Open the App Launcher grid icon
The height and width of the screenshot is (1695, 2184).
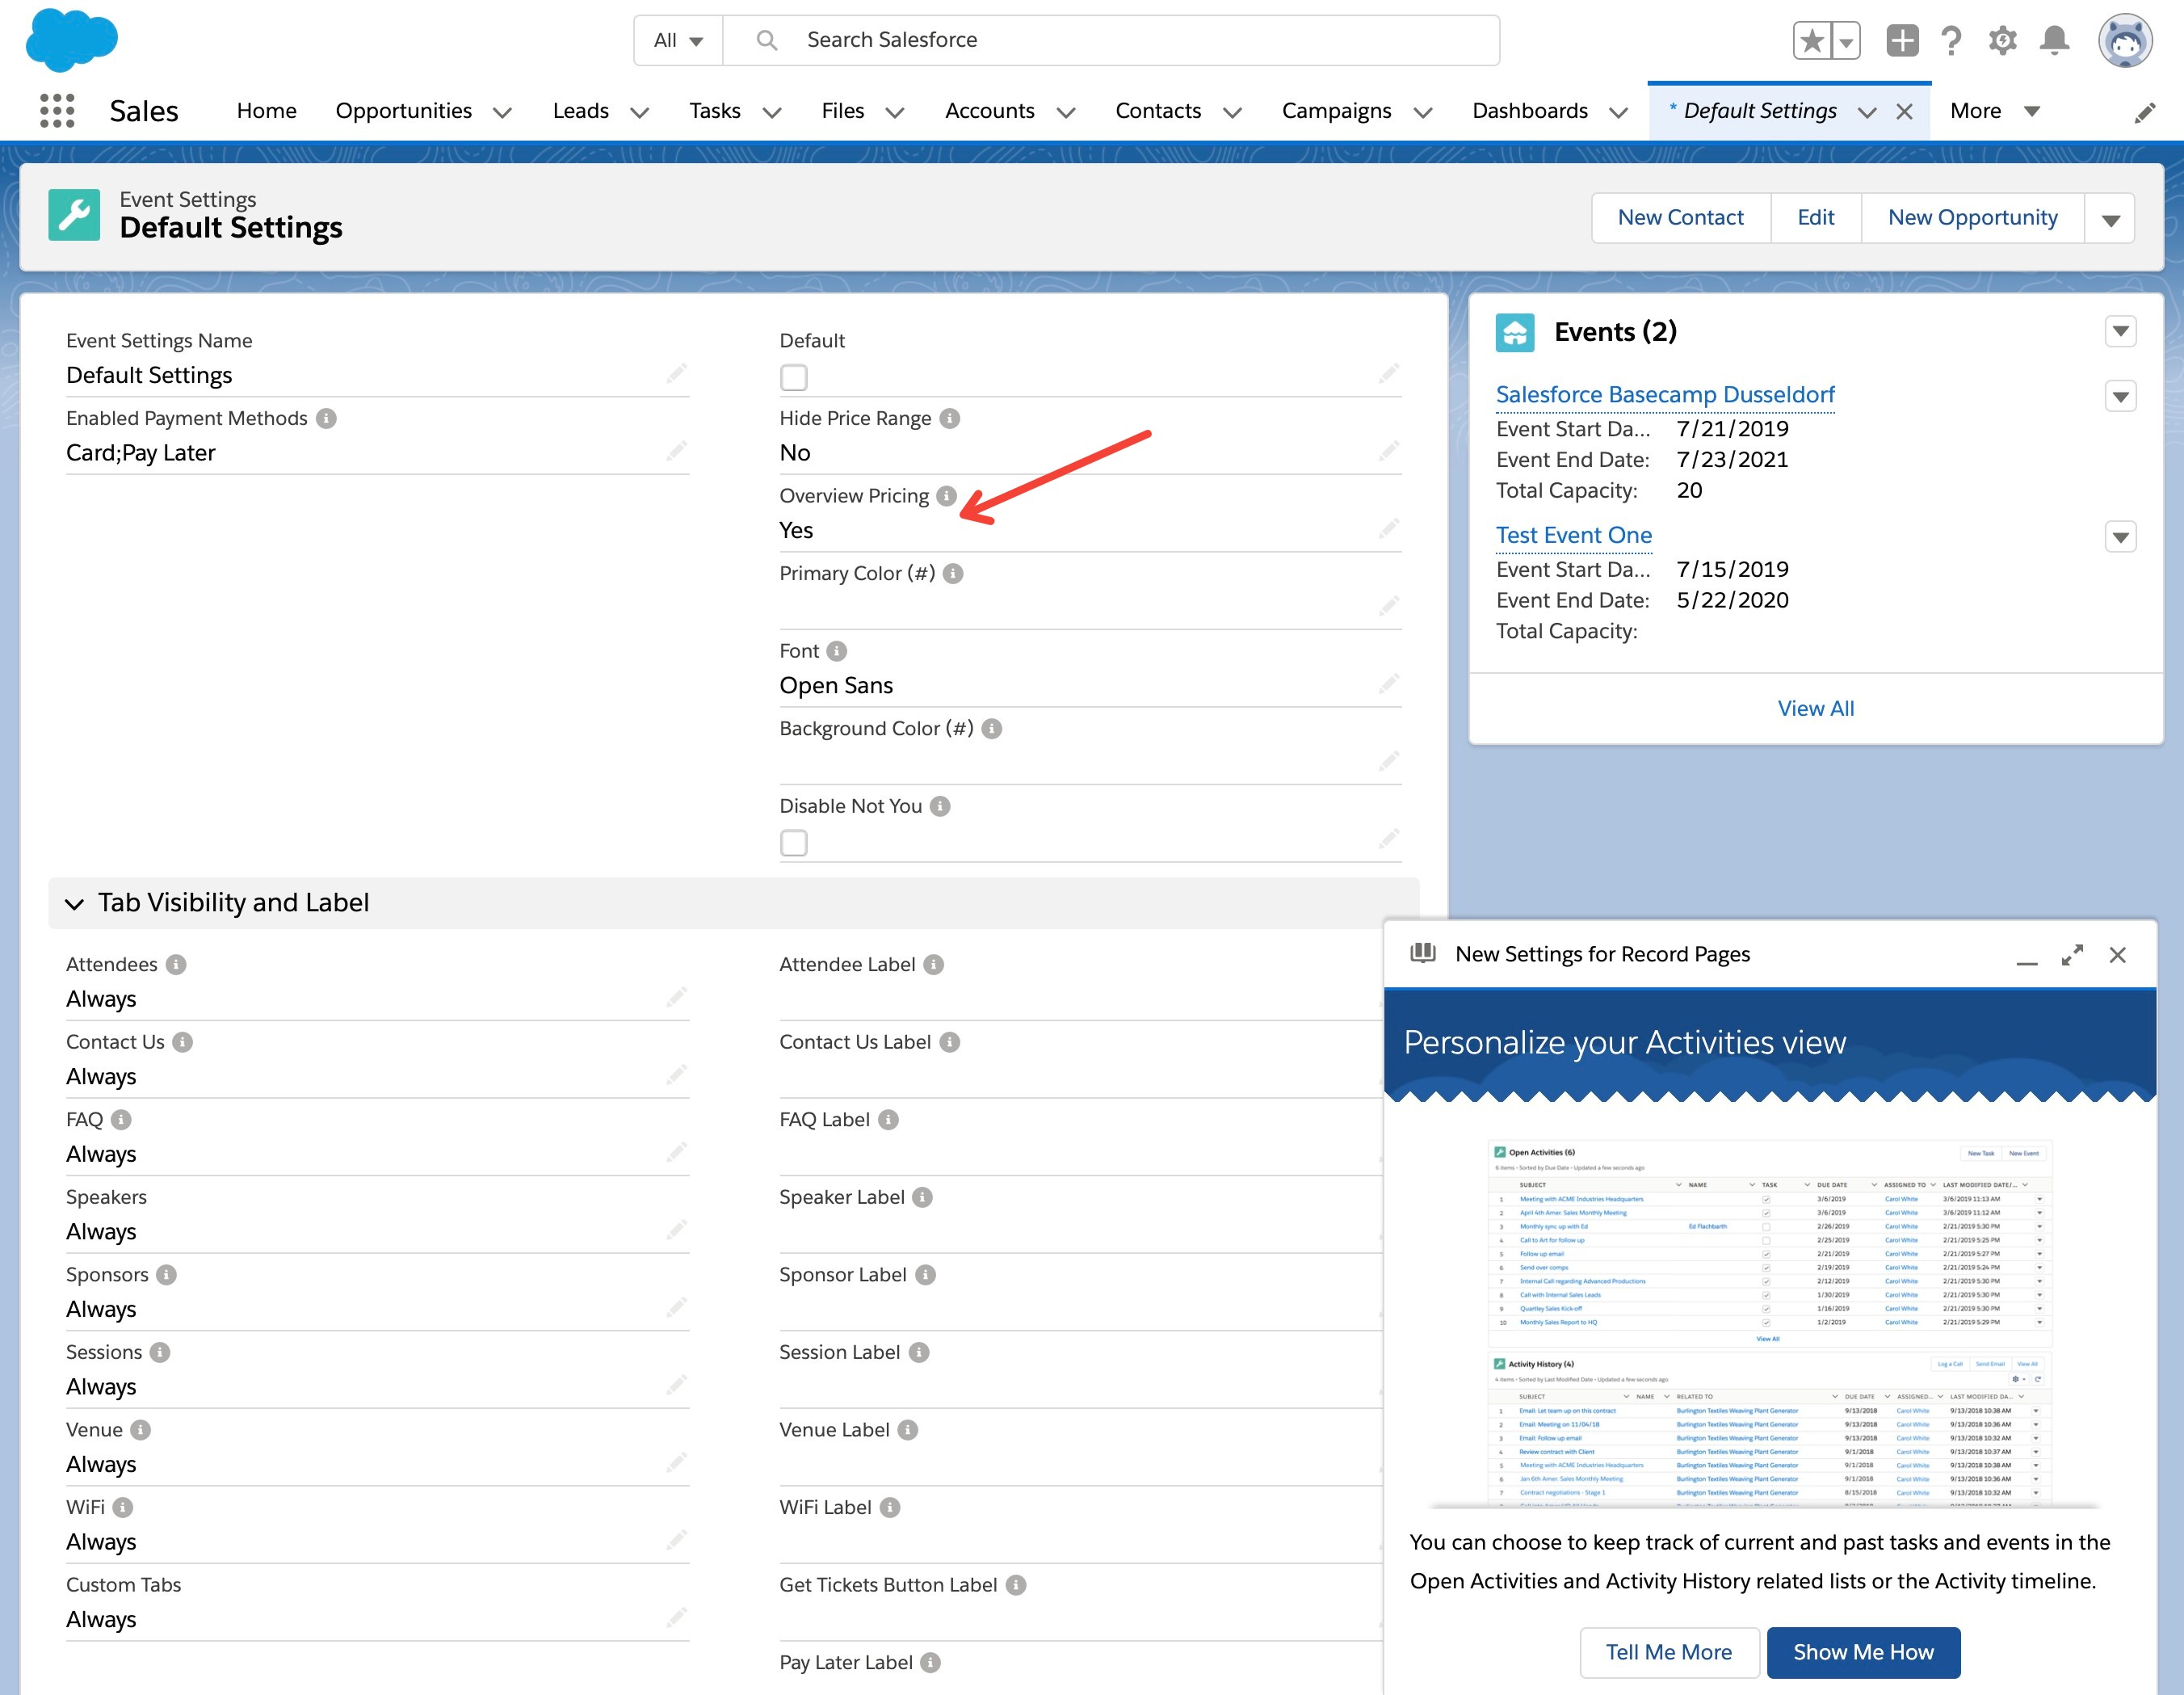click(57, 110)
